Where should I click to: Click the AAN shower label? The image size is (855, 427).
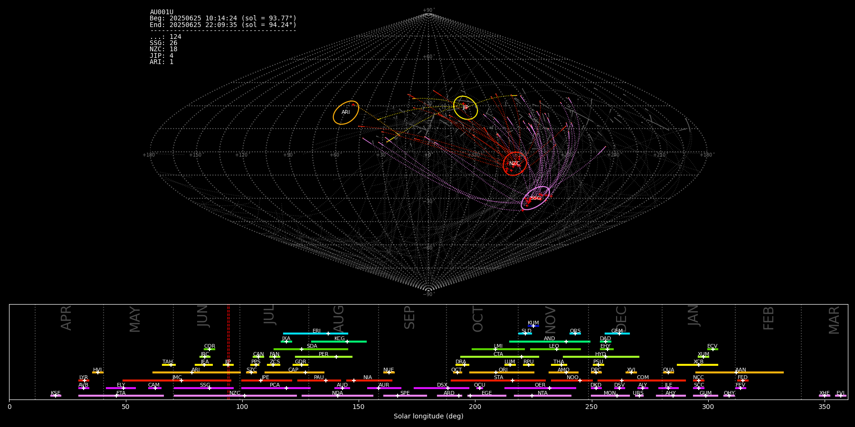tap(741, 370)
